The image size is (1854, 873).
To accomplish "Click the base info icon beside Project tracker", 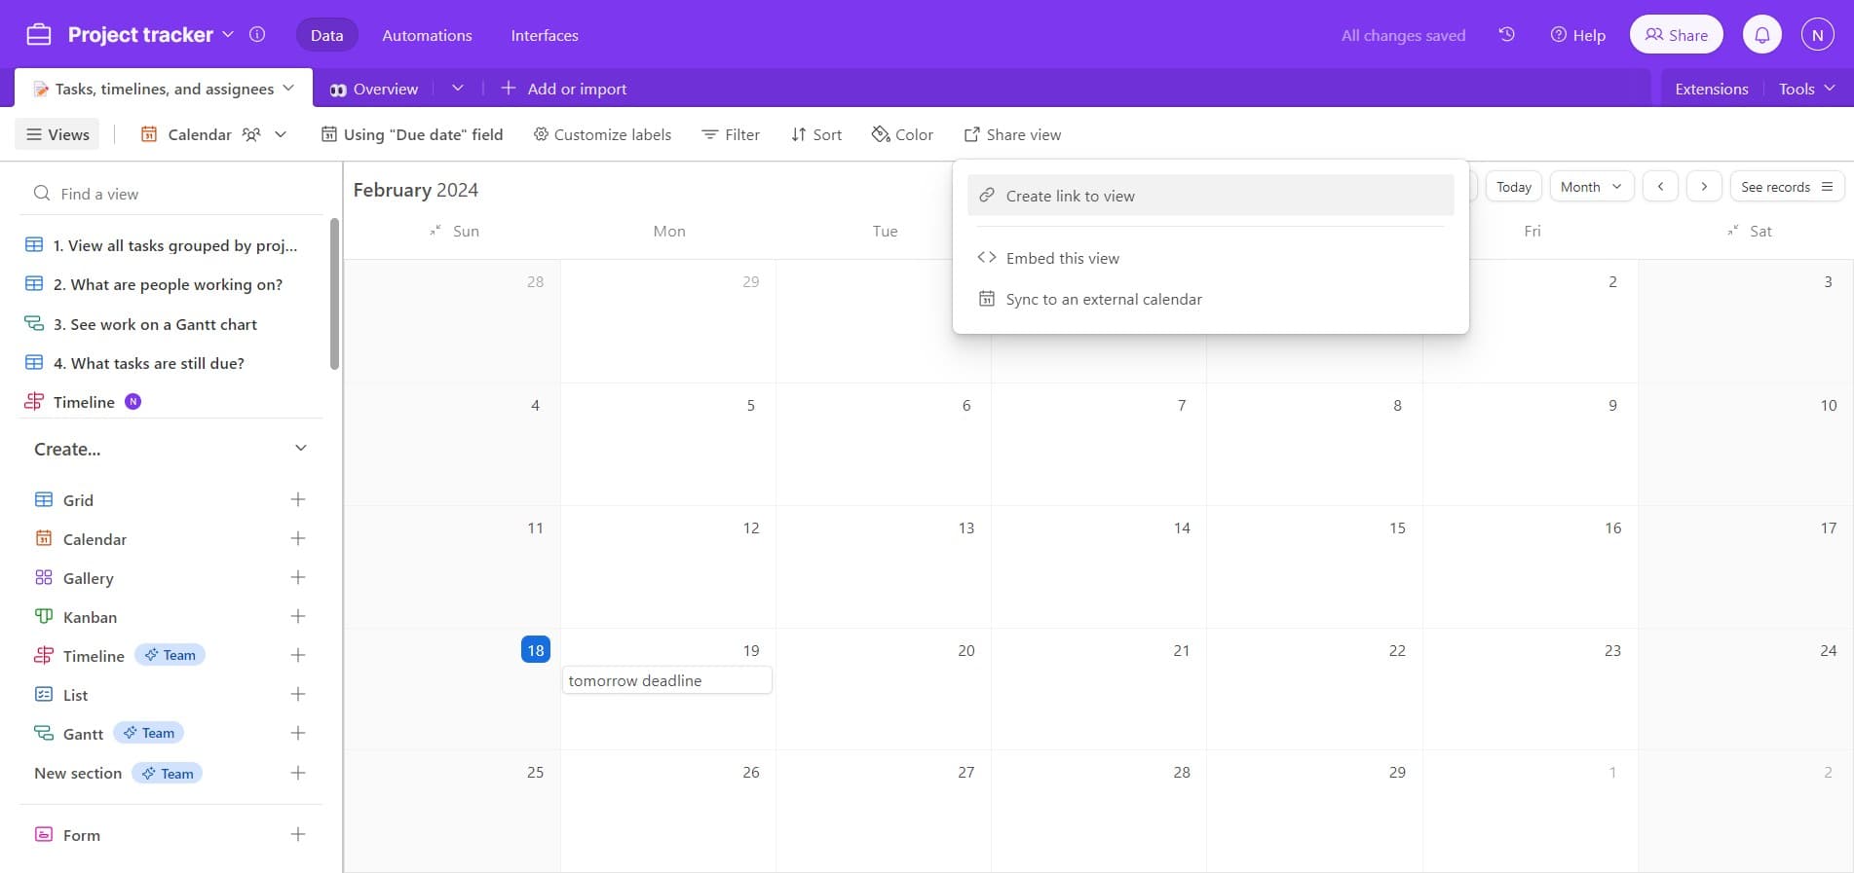I will point(257,34).
